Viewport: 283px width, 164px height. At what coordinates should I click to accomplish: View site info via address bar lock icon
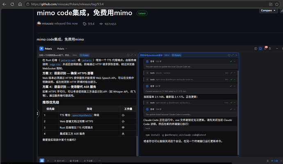pos(27,4)
